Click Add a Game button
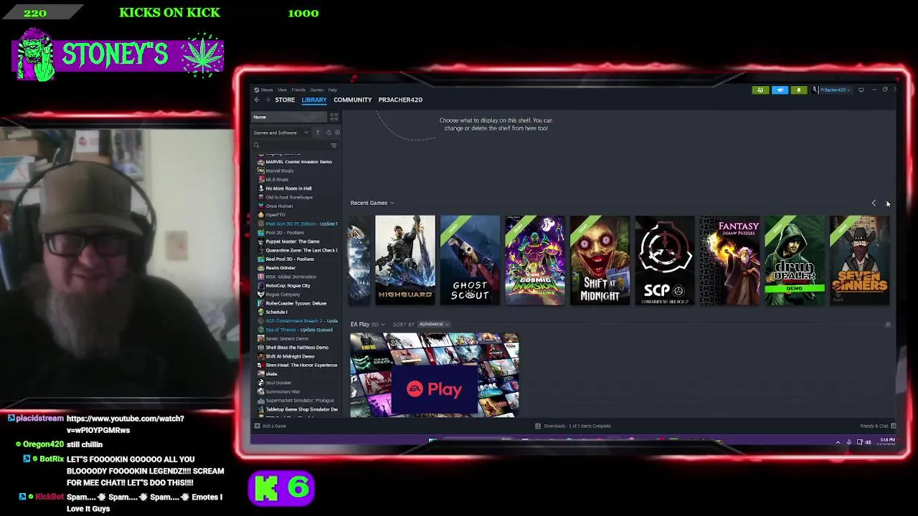Screen dimensions: 918x516 (x=270, y=426)
